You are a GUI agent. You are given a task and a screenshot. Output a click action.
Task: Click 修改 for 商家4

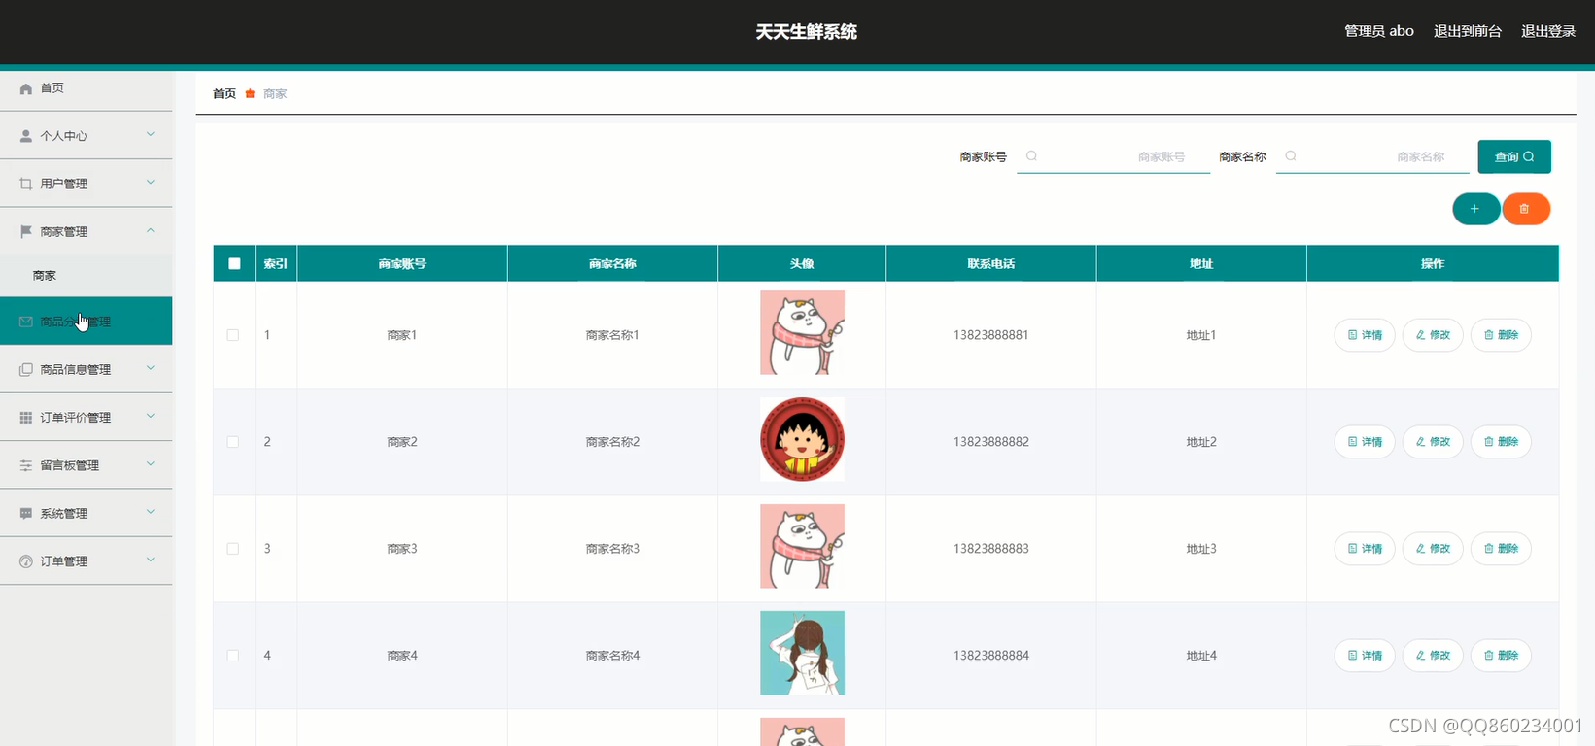coord(1433,656)
